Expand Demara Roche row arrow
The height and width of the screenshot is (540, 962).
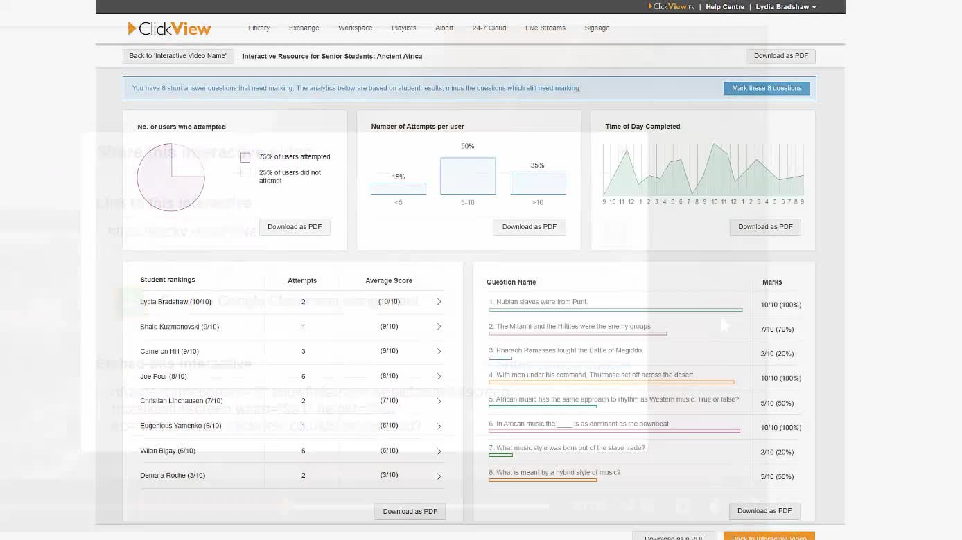tap(439, 476)
